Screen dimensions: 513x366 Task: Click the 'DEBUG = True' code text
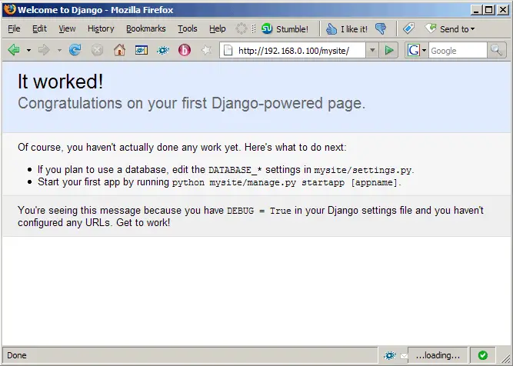click(x=259, y=211)
